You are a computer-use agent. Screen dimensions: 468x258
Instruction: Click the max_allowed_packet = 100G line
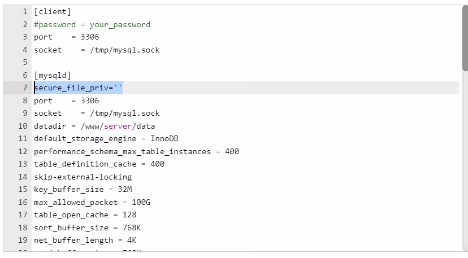tap(92, 202)
